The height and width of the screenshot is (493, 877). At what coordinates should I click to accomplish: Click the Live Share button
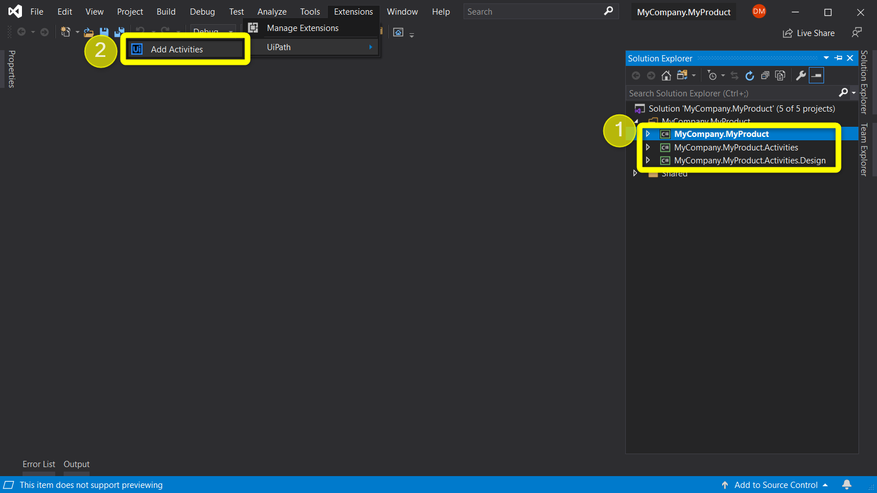point(809,33)
